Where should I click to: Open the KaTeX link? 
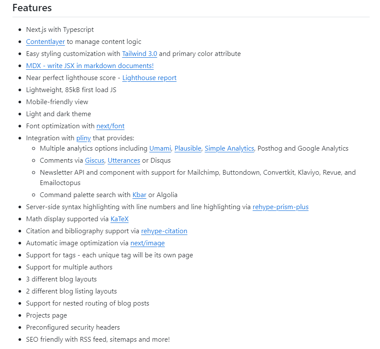pos(120,219)
